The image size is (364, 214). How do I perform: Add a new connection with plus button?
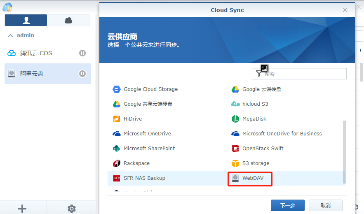pos(22,208)
